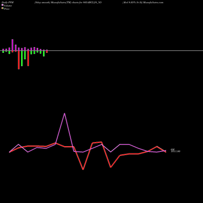Click the MunafaSutra.com text at top right
Screen dimensions: 203x203
coord(153,2)
